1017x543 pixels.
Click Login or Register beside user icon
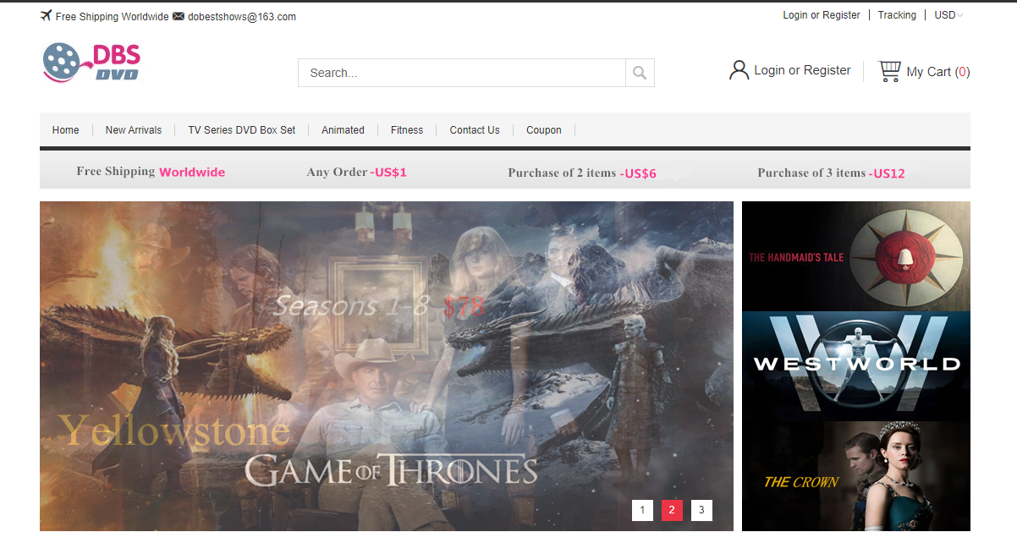click(x=802, y=70)
